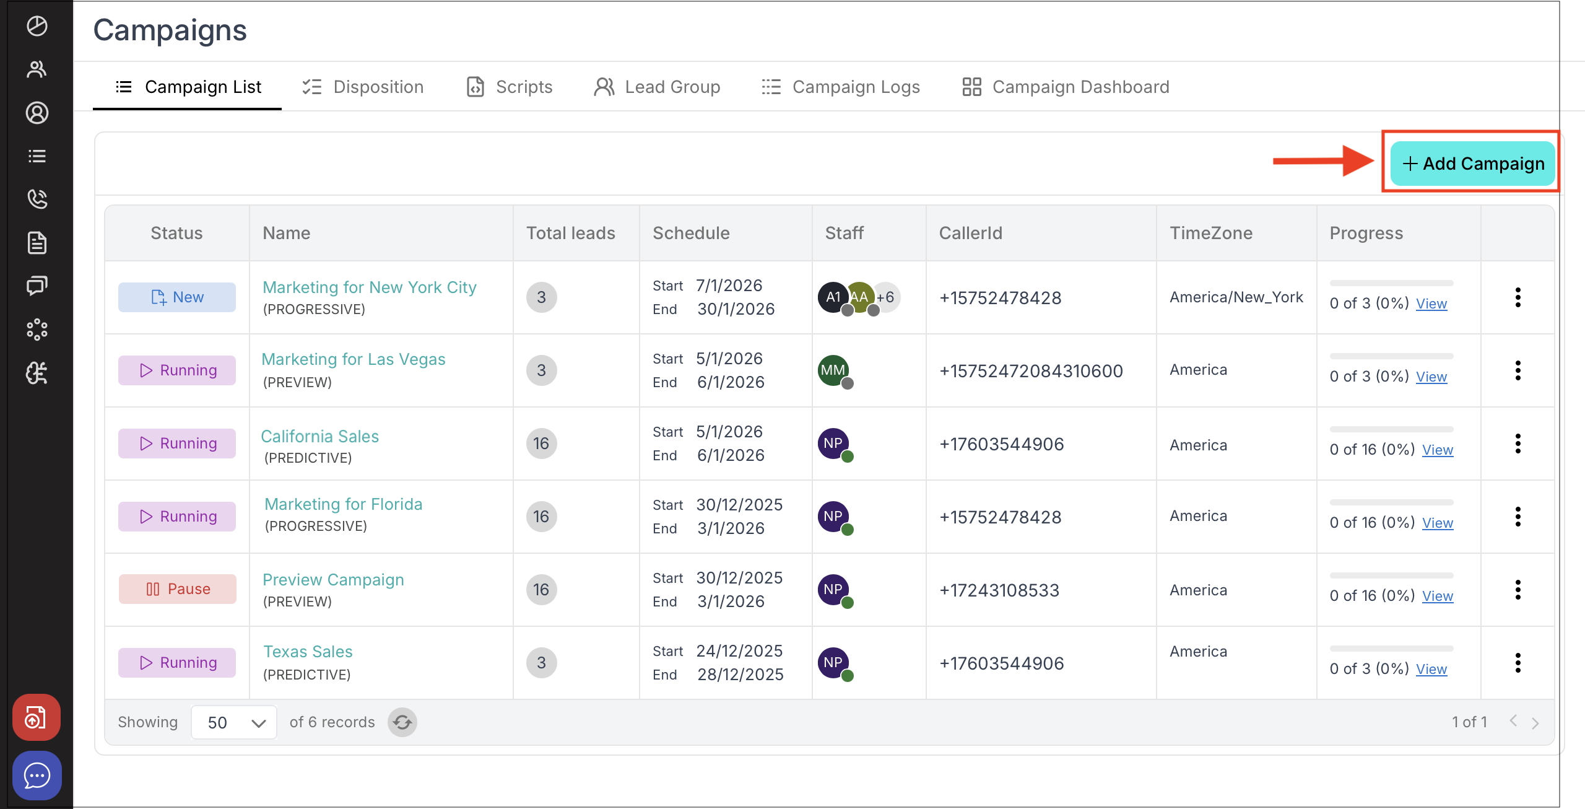Open the dashboard pie chart sidebar icon
This screenshot has height=809, width=1585.
click(x=37, y=26)
